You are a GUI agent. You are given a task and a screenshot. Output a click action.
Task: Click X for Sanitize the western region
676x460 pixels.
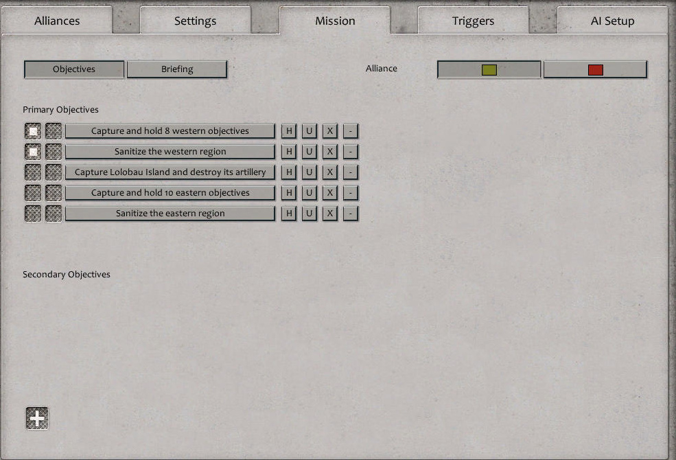(330, 152)
